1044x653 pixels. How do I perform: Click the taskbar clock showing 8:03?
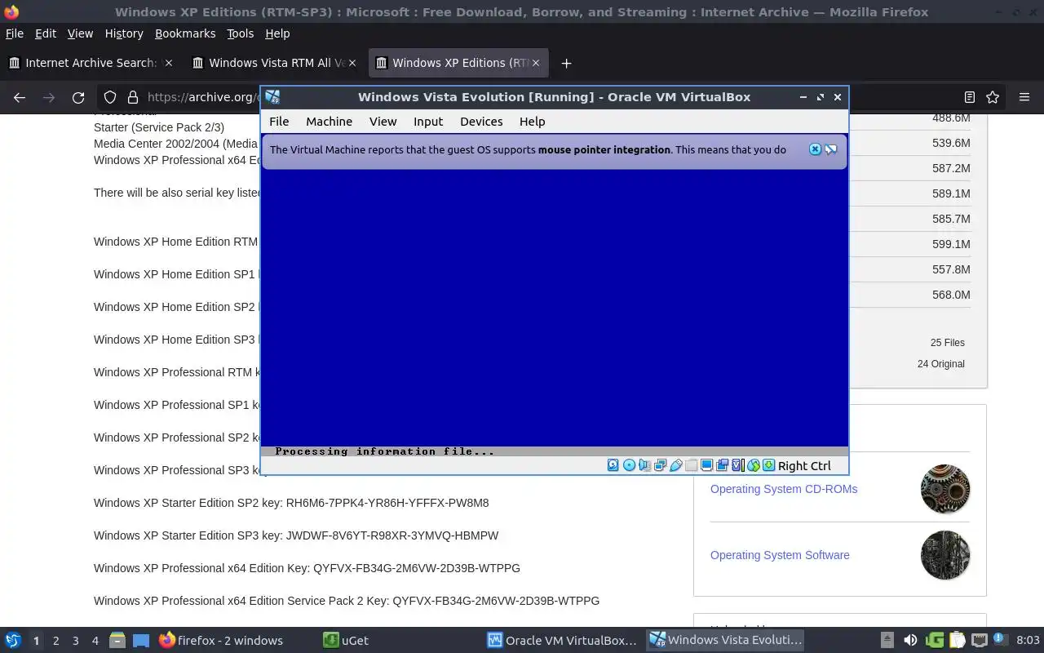click(x=1028, y=641)
